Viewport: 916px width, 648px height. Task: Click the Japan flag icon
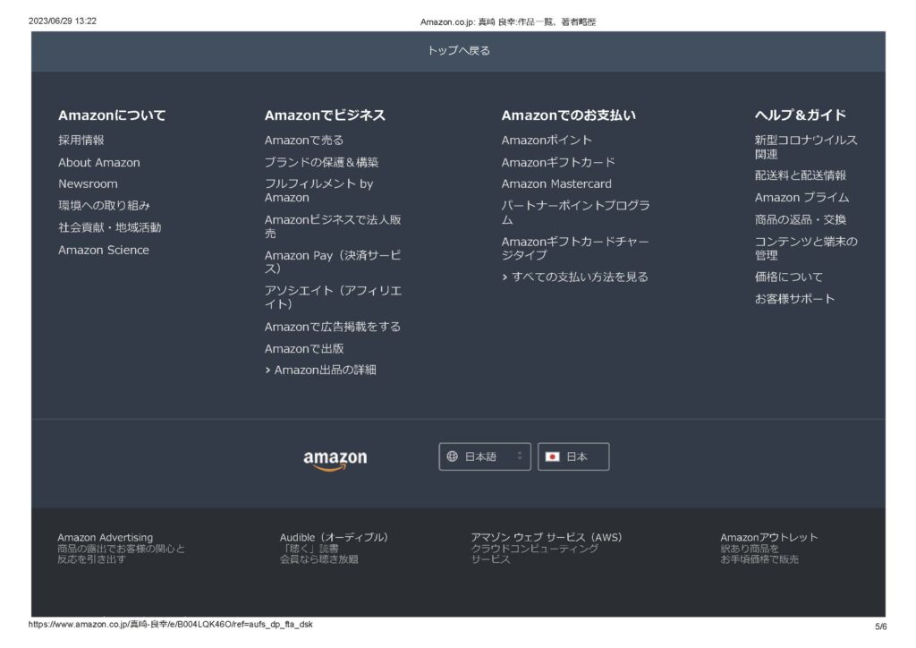[x=552, y=456]
